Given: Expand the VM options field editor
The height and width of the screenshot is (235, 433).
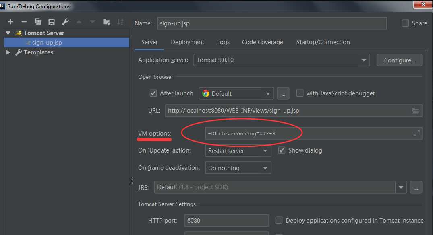Looking at the screenshot, I should [x=416, y=133].
